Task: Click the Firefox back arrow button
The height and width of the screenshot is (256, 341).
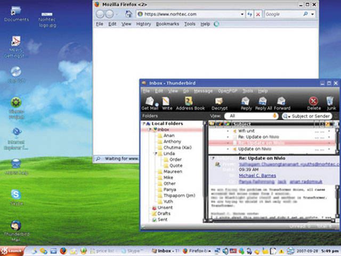Action: point(100,14)
